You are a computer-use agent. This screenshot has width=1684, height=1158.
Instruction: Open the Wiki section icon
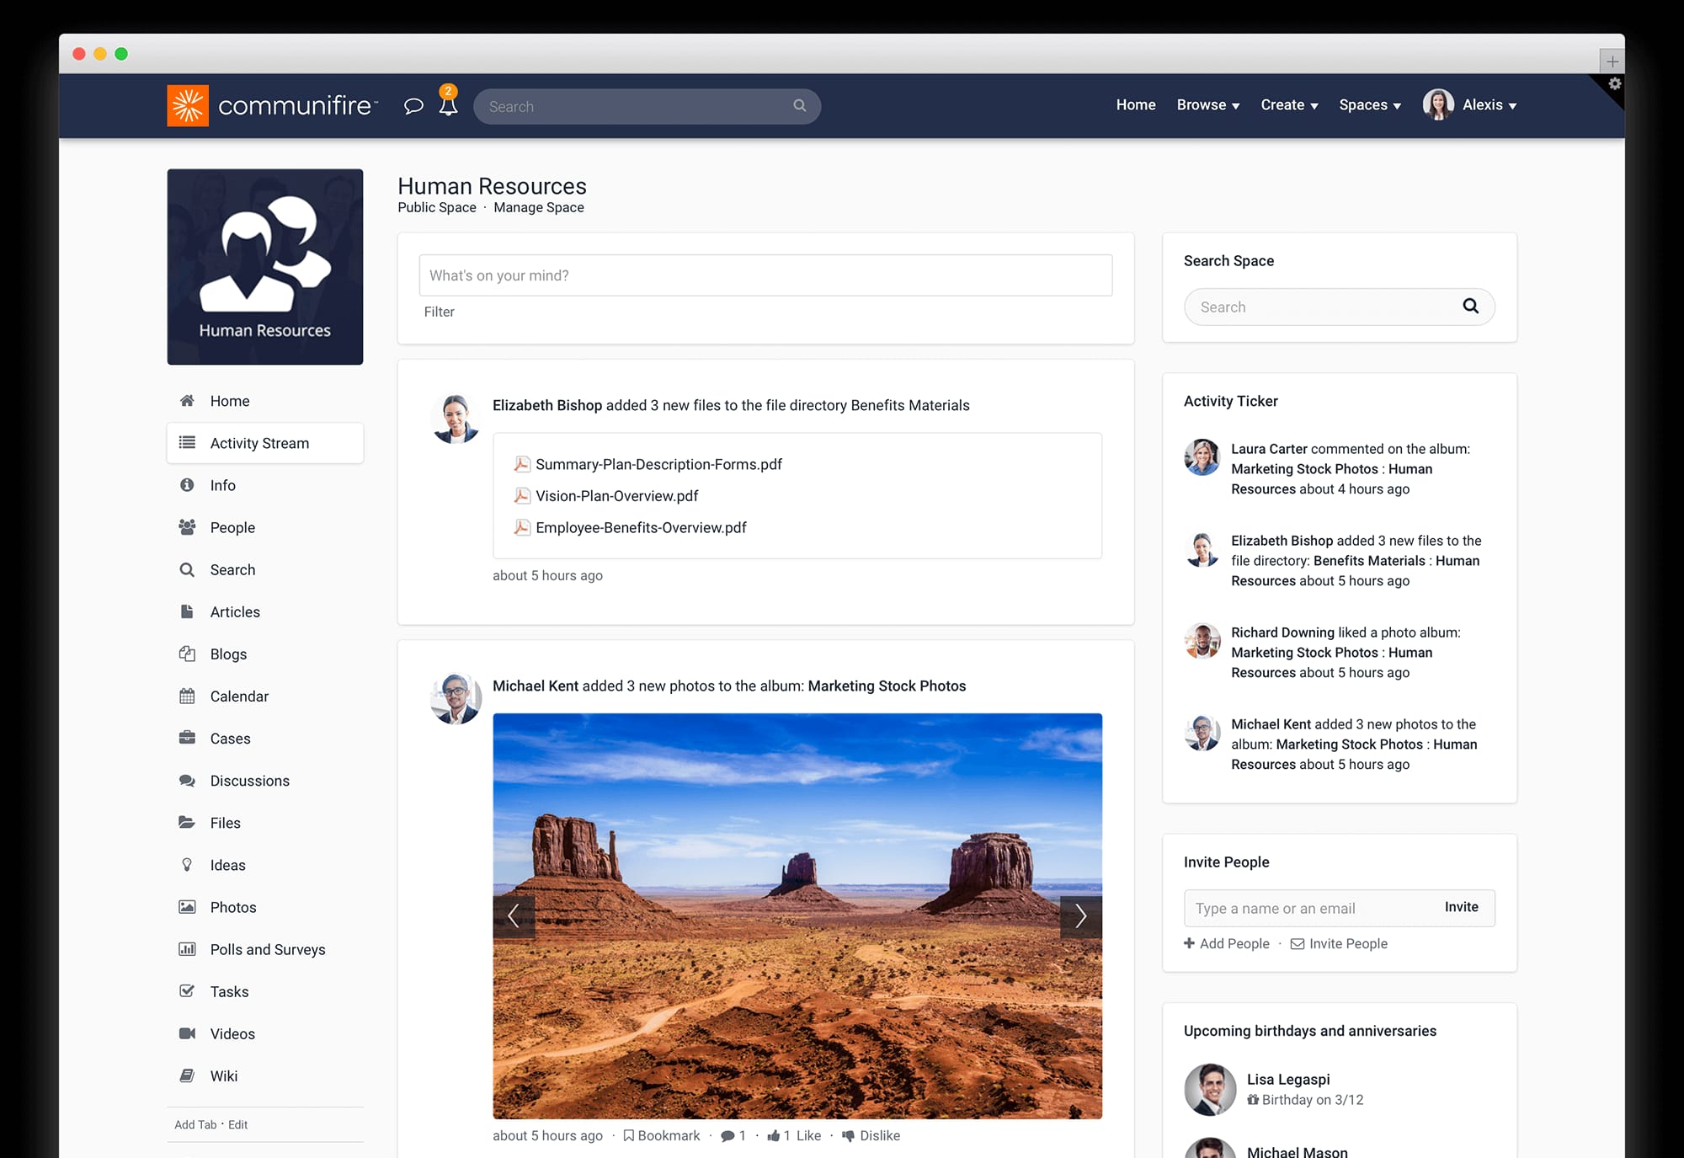(187, 1075)
